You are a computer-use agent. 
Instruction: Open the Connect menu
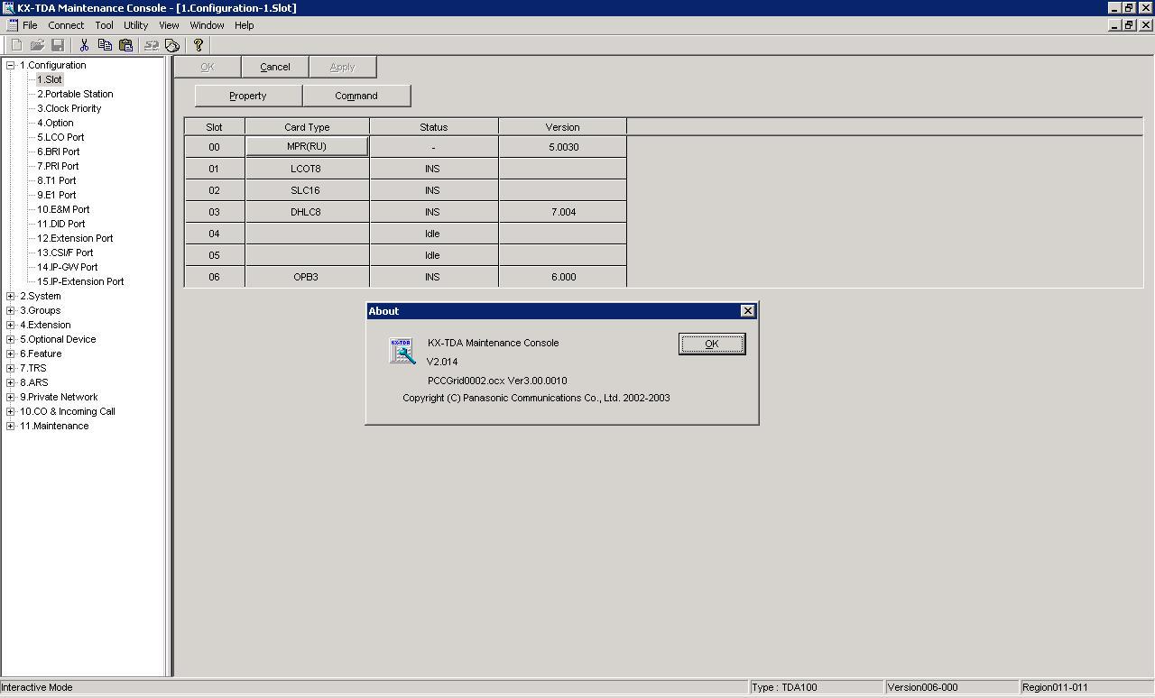(x=66, y=25)
